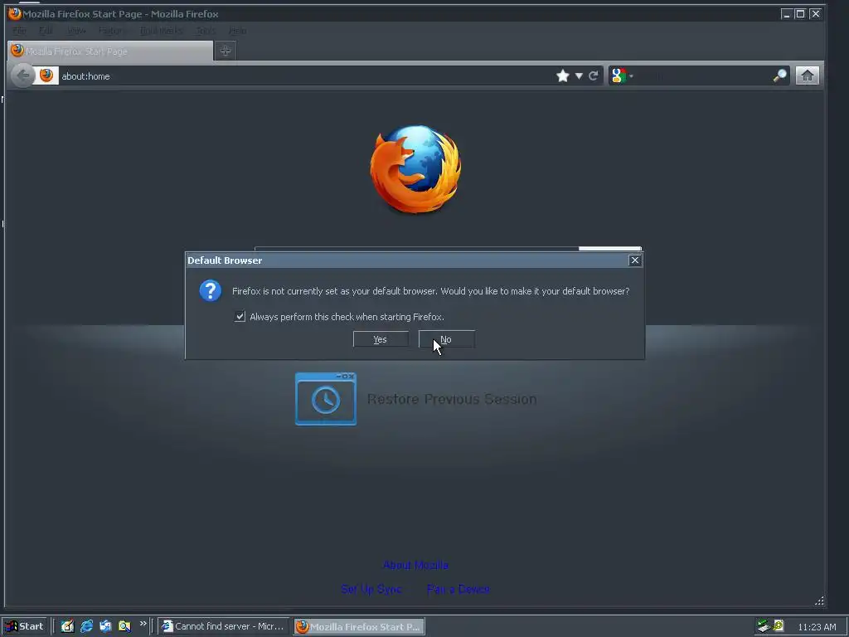Click the about:home address field
The width and height of the screenshot is (849, 637).
(306, 75)
